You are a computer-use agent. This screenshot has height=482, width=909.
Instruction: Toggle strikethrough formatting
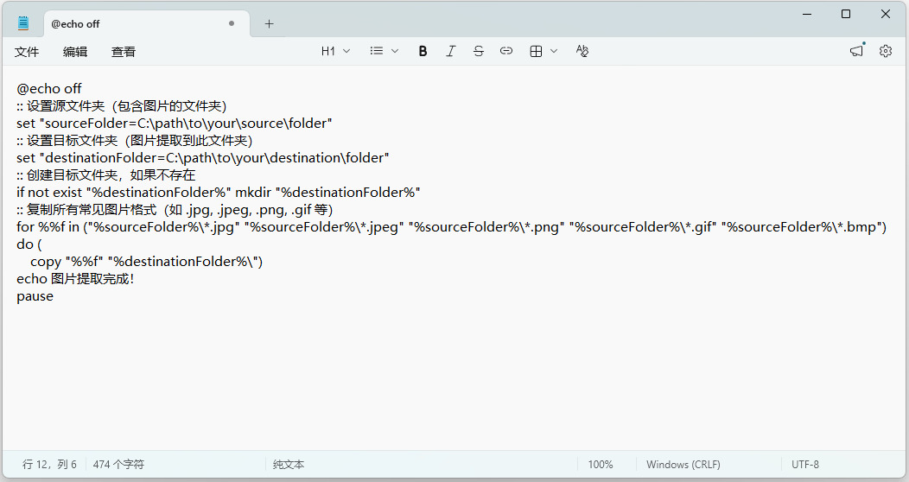pos(478,52)
